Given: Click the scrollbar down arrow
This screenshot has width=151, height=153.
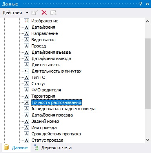Looking at the screenshot, I should pyautogui.click(x=148, y=140).
